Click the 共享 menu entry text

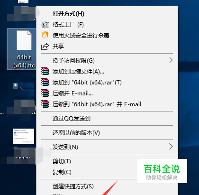58,46
